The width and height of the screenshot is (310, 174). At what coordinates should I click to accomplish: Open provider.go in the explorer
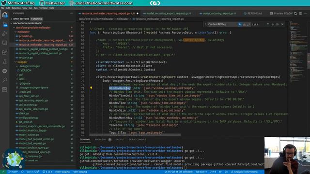point(26,36)
